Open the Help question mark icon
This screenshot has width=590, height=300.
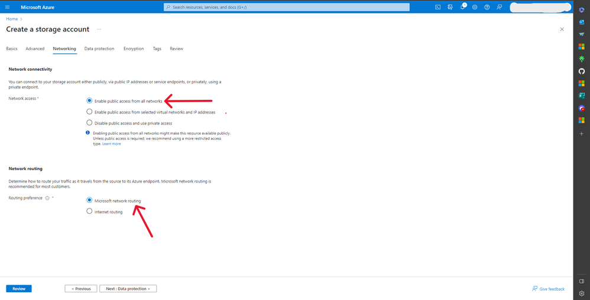coord(487,7)
